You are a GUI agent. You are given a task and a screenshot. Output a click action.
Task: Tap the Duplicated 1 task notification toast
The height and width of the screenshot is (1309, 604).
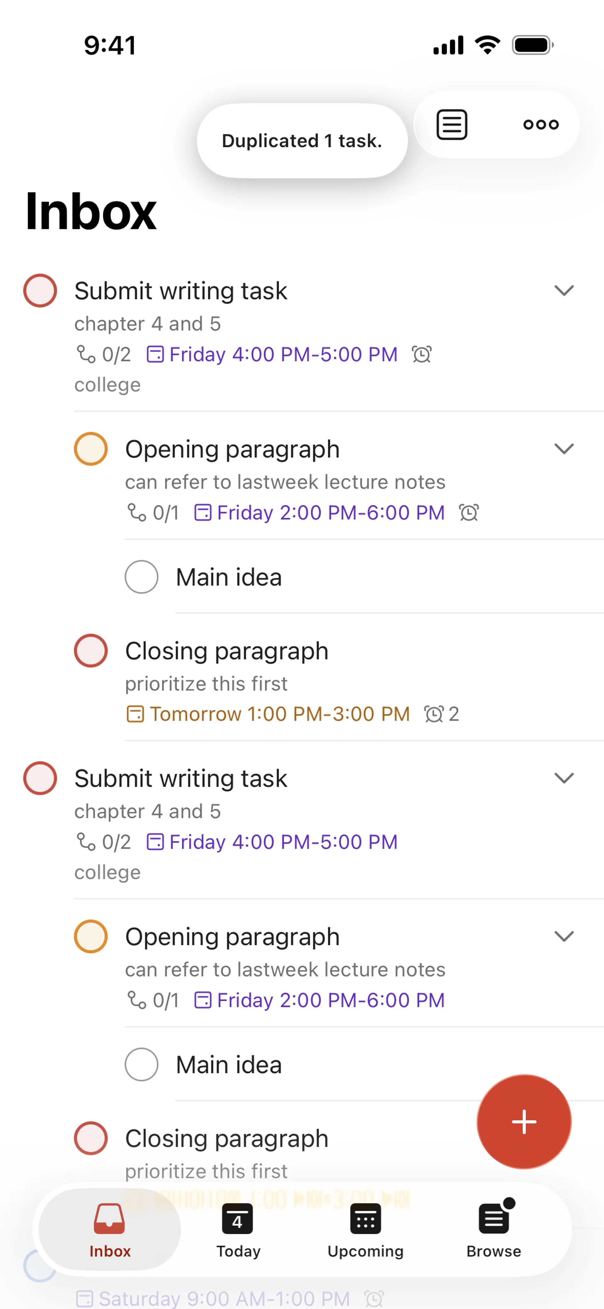pyautogui.click(x=302, y=141)
